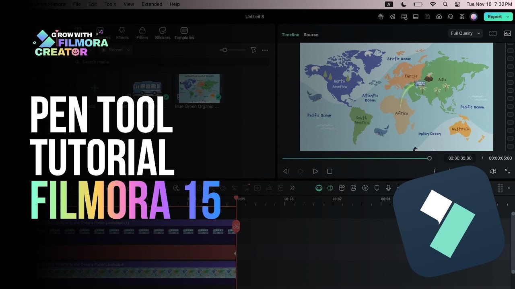Open the timeline view options grid
Viewport: 515px width, 289px height.
[x=501, y=188]
